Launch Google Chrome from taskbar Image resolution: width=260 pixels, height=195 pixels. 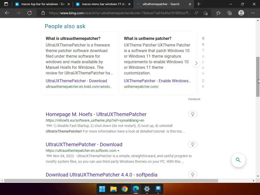tap(124, 189)
